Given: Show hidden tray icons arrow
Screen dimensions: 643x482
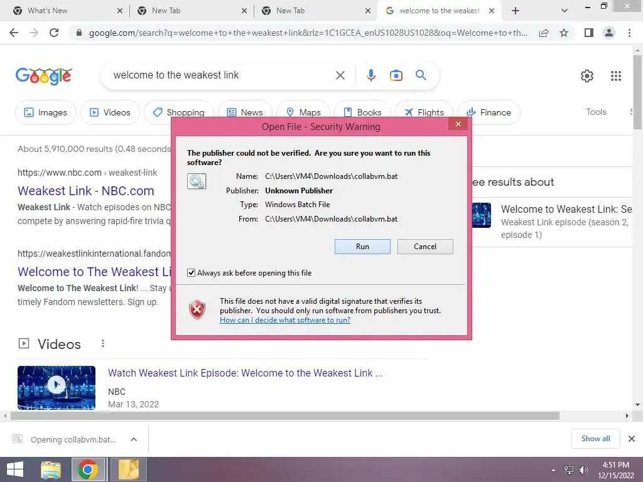Looking at the screenshot, I should click(x=554, y=470).
